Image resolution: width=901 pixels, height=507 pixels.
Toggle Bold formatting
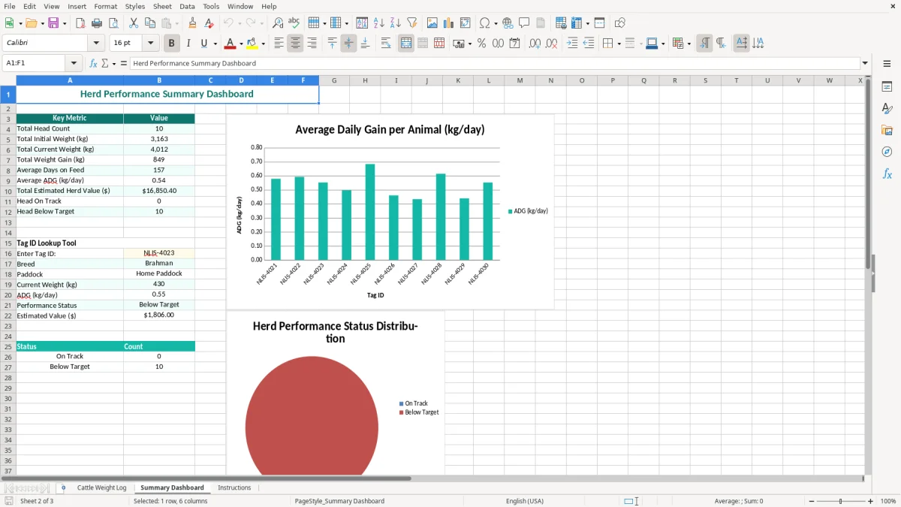(172, 44)
